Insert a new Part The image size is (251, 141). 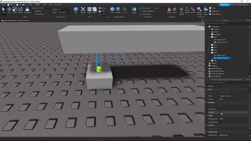click(76, 9)
